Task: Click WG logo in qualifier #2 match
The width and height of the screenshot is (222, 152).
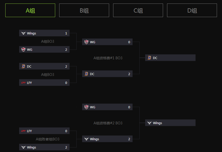Action: pos(86,107)
